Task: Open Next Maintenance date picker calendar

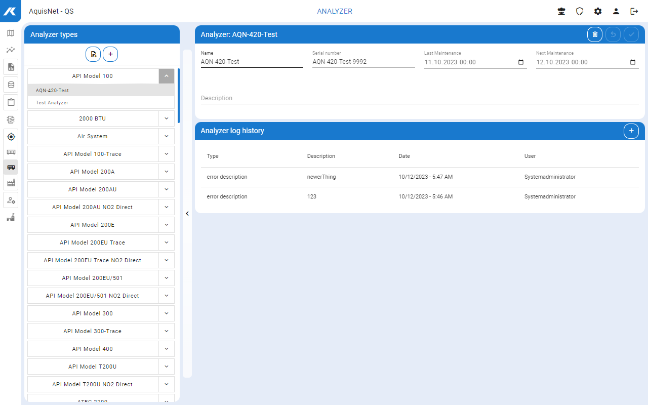Action: (633, 62)
